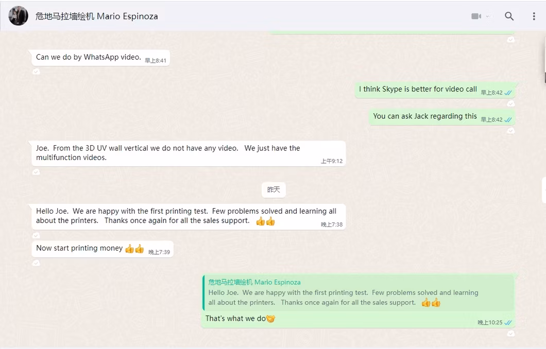
Task: Click read receipt ticks on 'ask Jack' message
Action: click(x=508, y=120)
